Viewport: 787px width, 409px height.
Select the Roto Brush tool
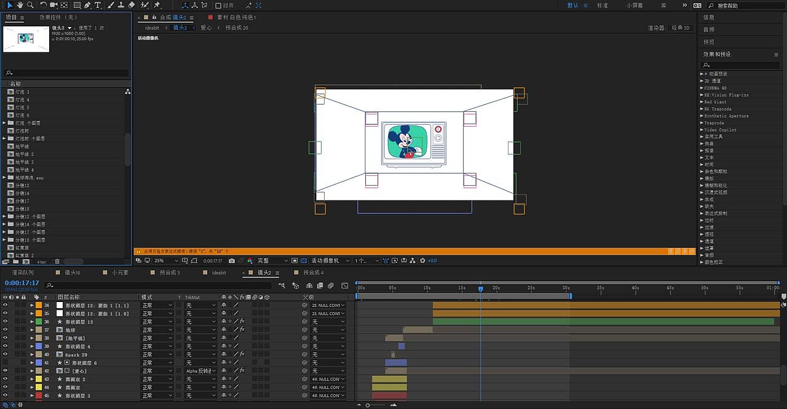[x=144, y=5]
